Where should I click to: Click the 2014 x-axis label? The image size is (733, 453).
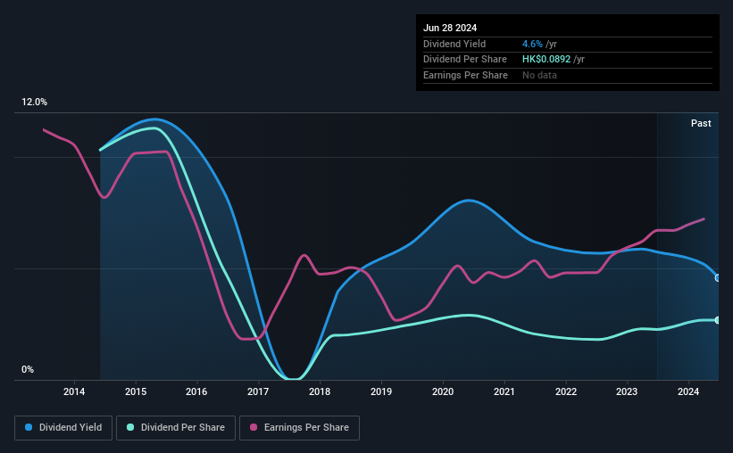(x=74, y=391)
